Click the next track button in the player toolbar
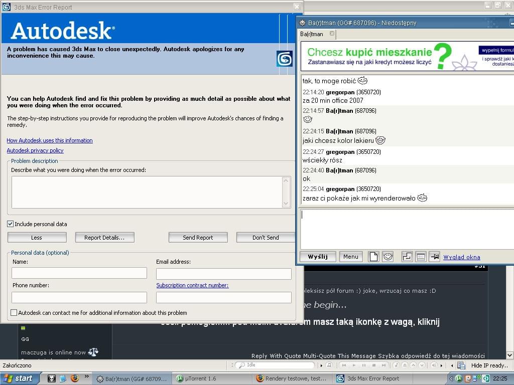514x385 pixels. pos(383,365)
